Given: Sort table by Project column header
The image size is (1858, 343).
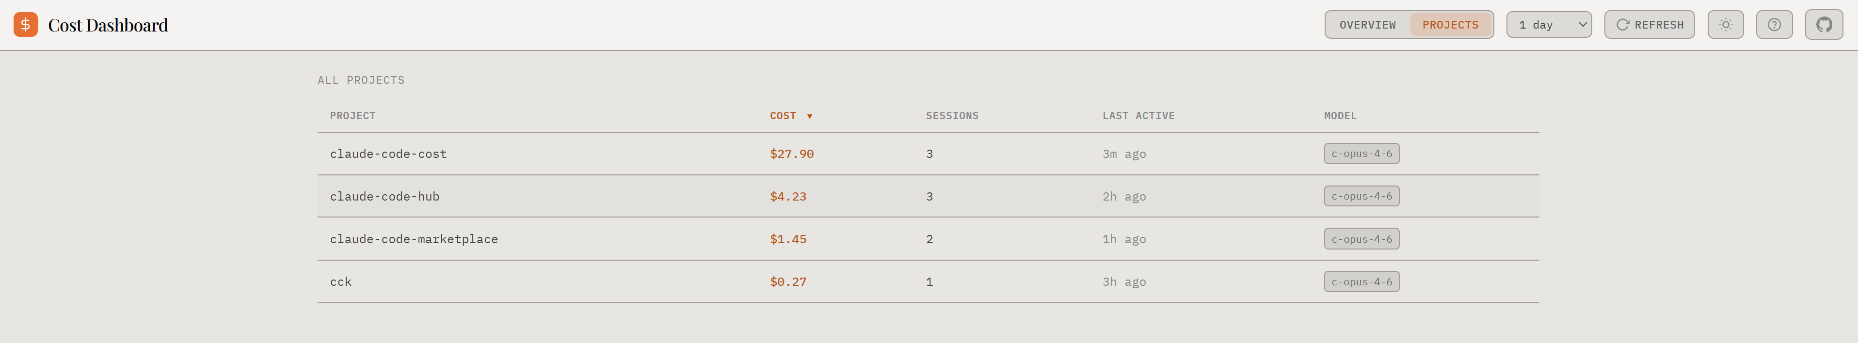Looking at the screenshot, I should (352, 116).
